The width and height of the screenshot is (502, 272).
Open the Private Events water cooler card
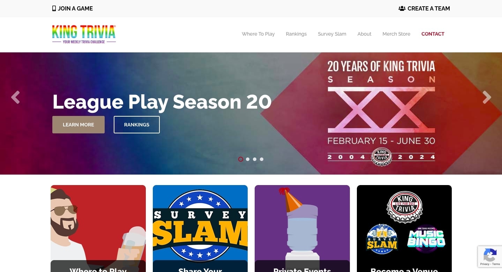click(x=302, y=228)
